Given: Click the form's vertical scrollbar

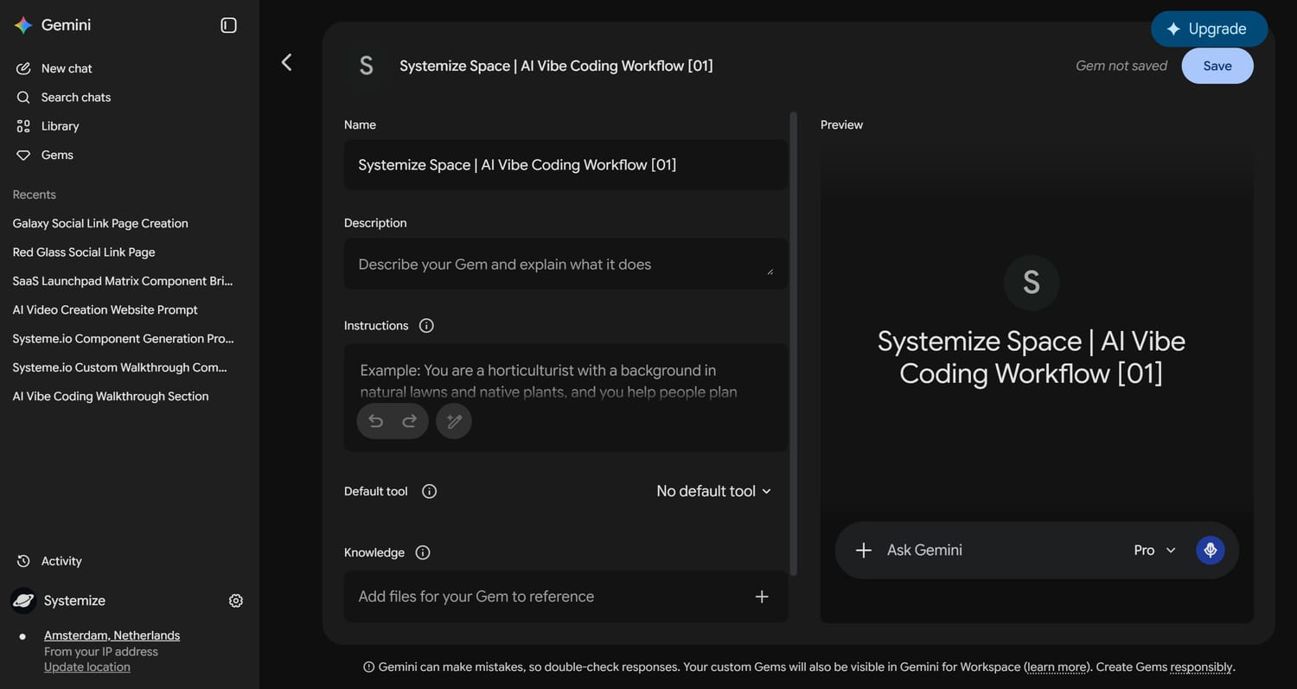Looking at the screenshot, I should [x=794, y=344].
